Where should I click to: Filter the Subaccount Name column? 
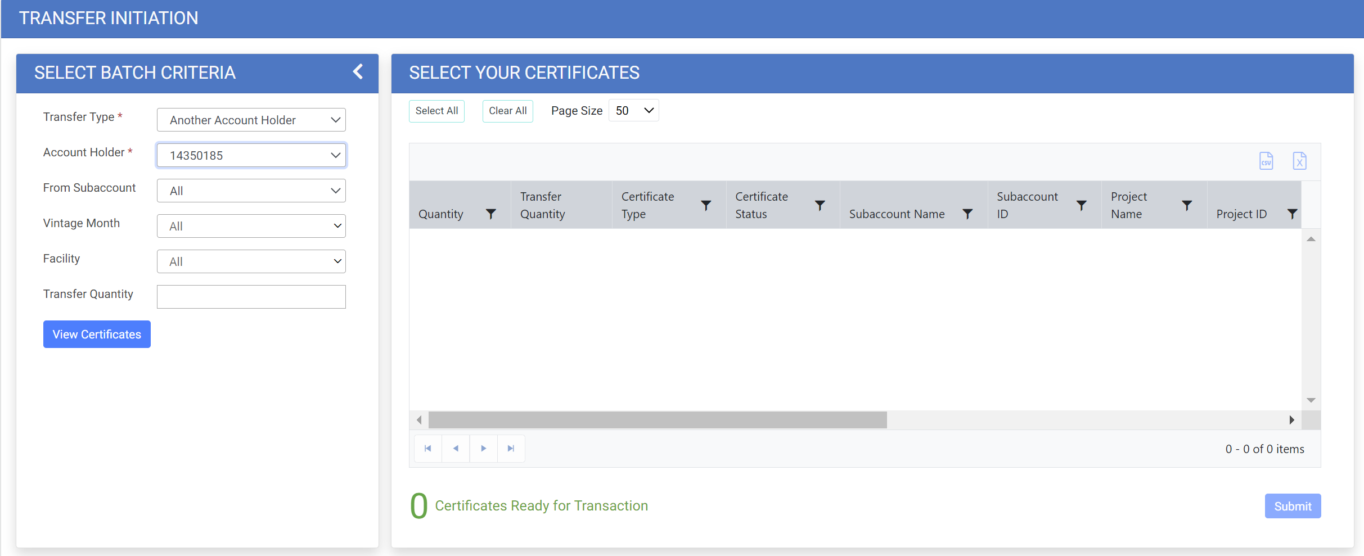(967, 214)
